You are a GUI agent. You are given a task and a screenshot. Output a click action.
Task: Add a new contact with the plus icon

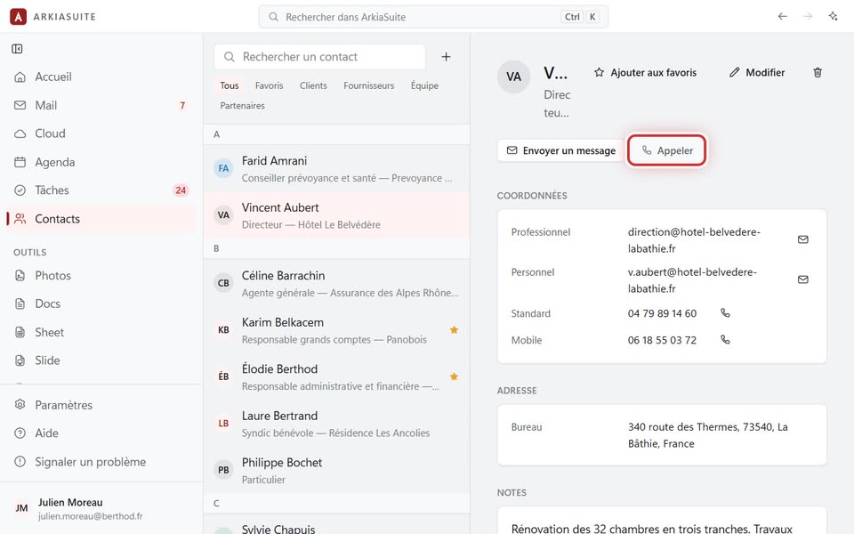click(x=446, y=57)
